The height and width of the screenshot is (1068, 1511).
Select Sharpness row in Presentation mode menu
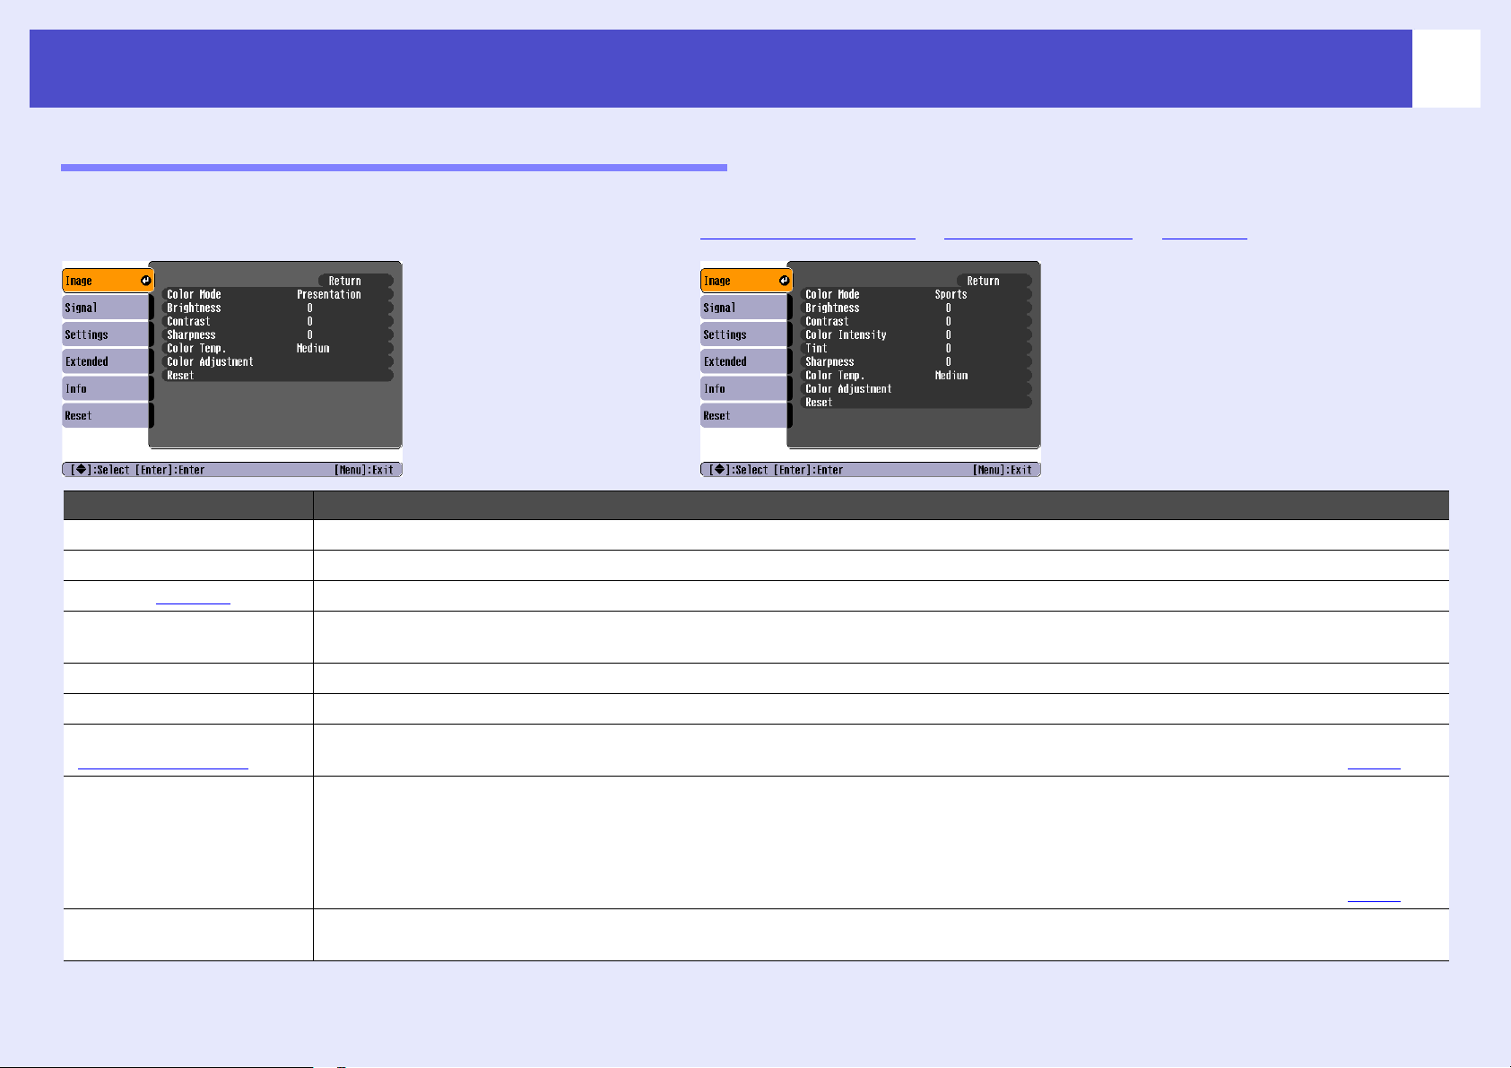tap(278, 334)
